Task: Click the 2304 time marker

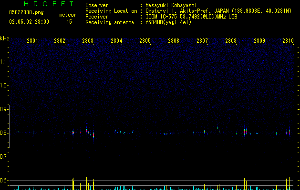Action: [116, 41]
